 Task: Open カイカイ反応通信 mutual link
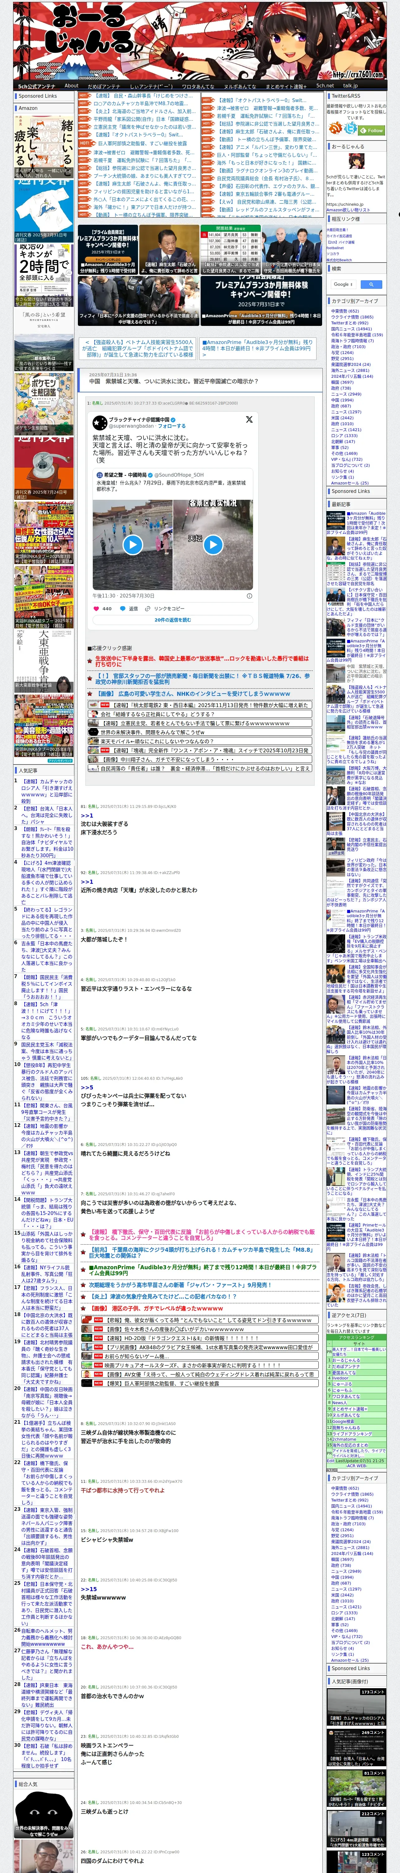pyautogui.click(x=339, y=236)
